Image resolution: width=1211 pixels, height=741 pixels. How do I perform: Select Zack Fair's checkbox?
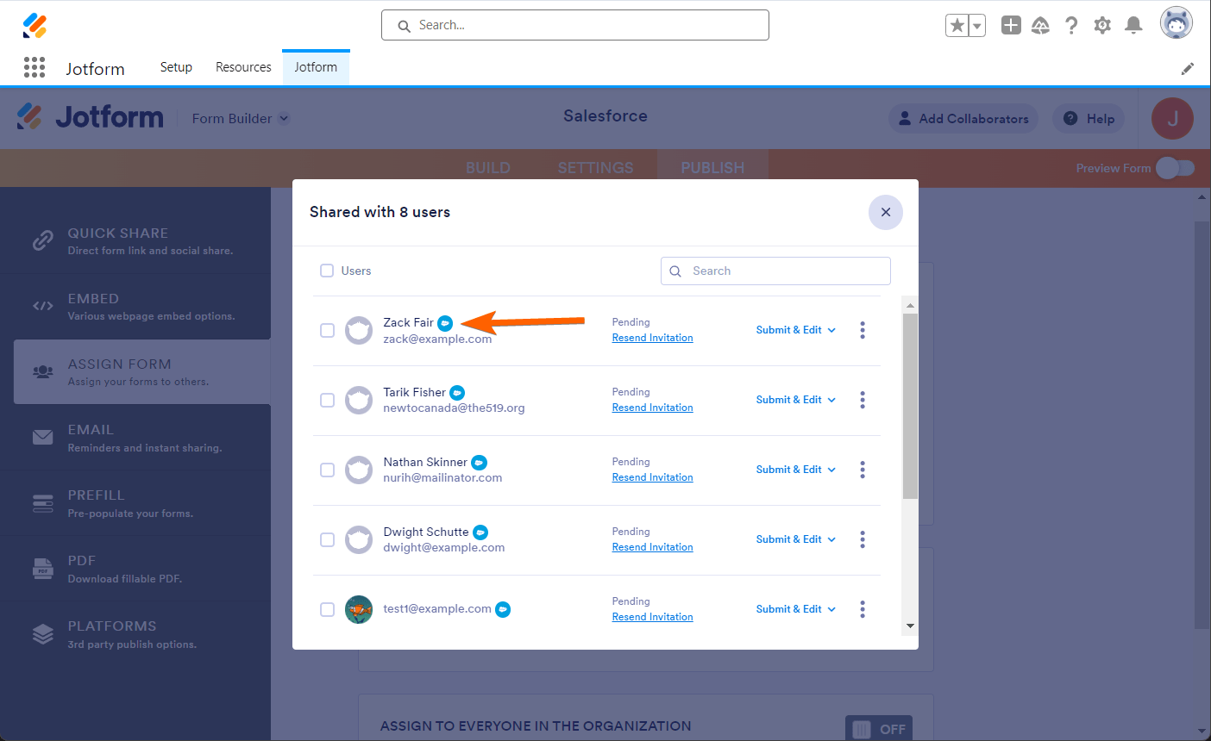tap(327, 330)
